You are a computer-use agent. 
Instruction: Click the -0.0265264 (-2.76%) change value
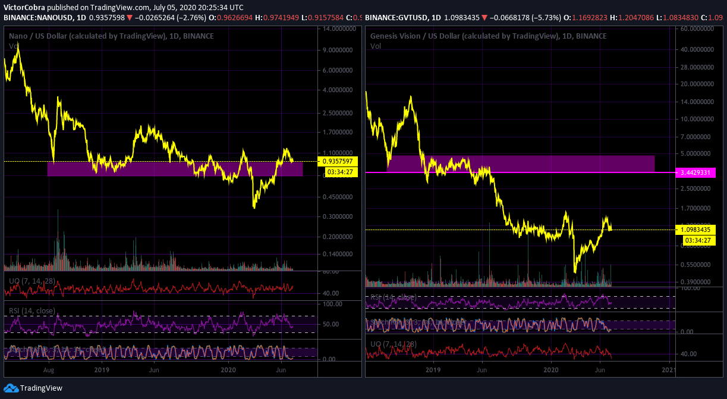pos(171,18)
